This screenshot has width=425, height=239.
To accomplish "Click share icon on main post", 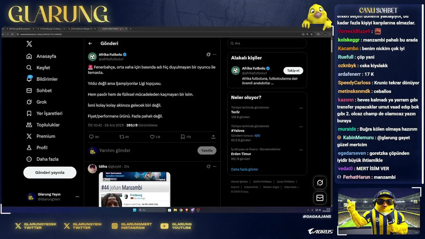I will [x=213, y=137].
